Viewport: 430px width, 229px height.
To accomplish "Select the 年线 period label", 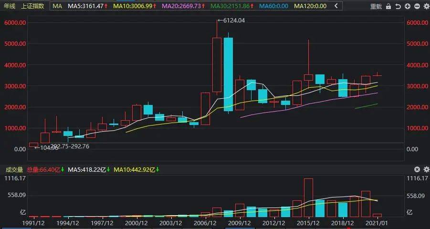I will 9,6.
